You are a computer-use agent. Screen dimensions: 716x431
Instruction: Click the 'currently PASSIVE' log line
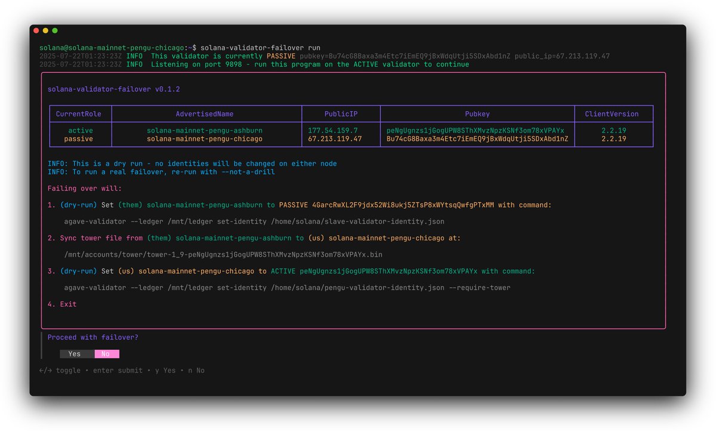click(325, 56)
